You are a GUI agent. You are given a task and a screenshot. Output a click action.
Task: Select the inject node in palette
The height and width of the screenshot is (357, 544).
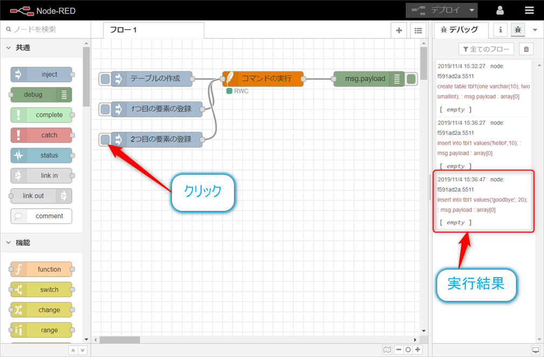[x=42, y=74]
